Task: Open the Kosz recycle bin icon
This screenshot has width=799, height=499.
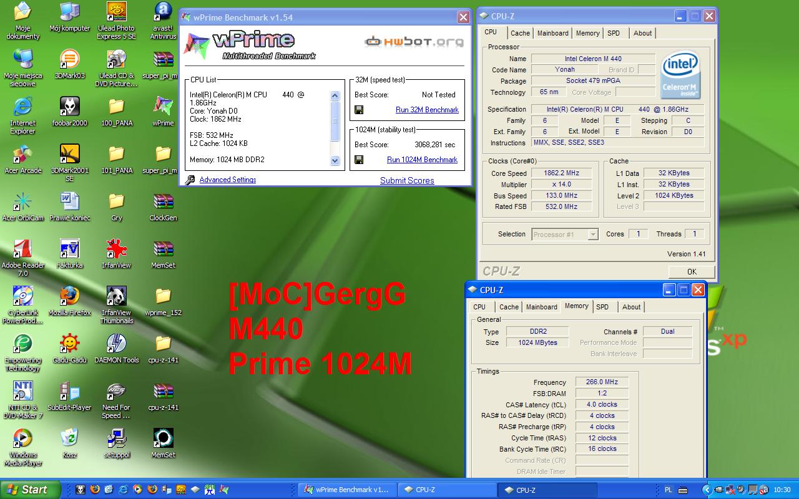Action: click(69, 444)
